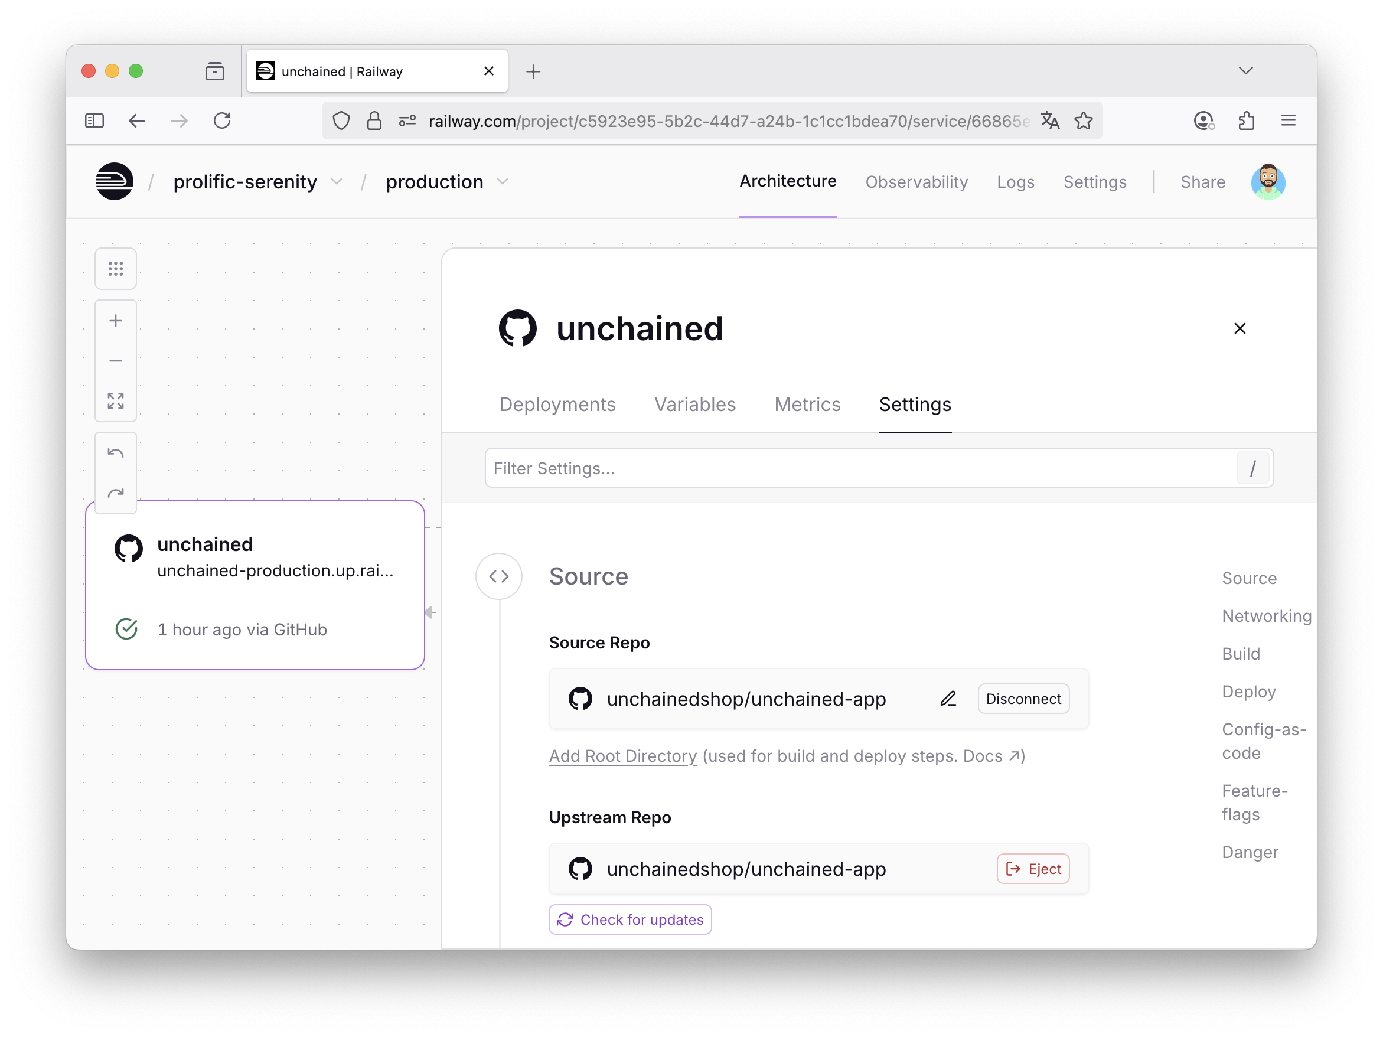
Task: Open tracking protection shield icon
Action: pos(341,120)
